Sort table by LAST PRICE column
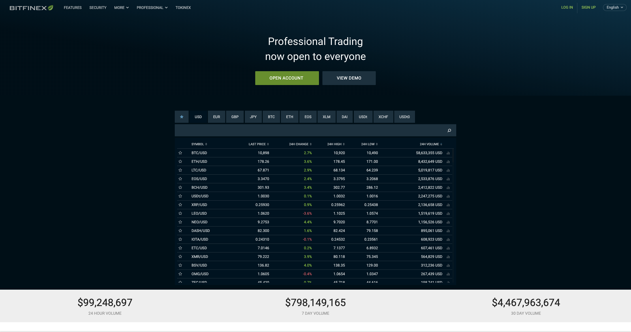The image size is (631, 332). tap(259, 144)
